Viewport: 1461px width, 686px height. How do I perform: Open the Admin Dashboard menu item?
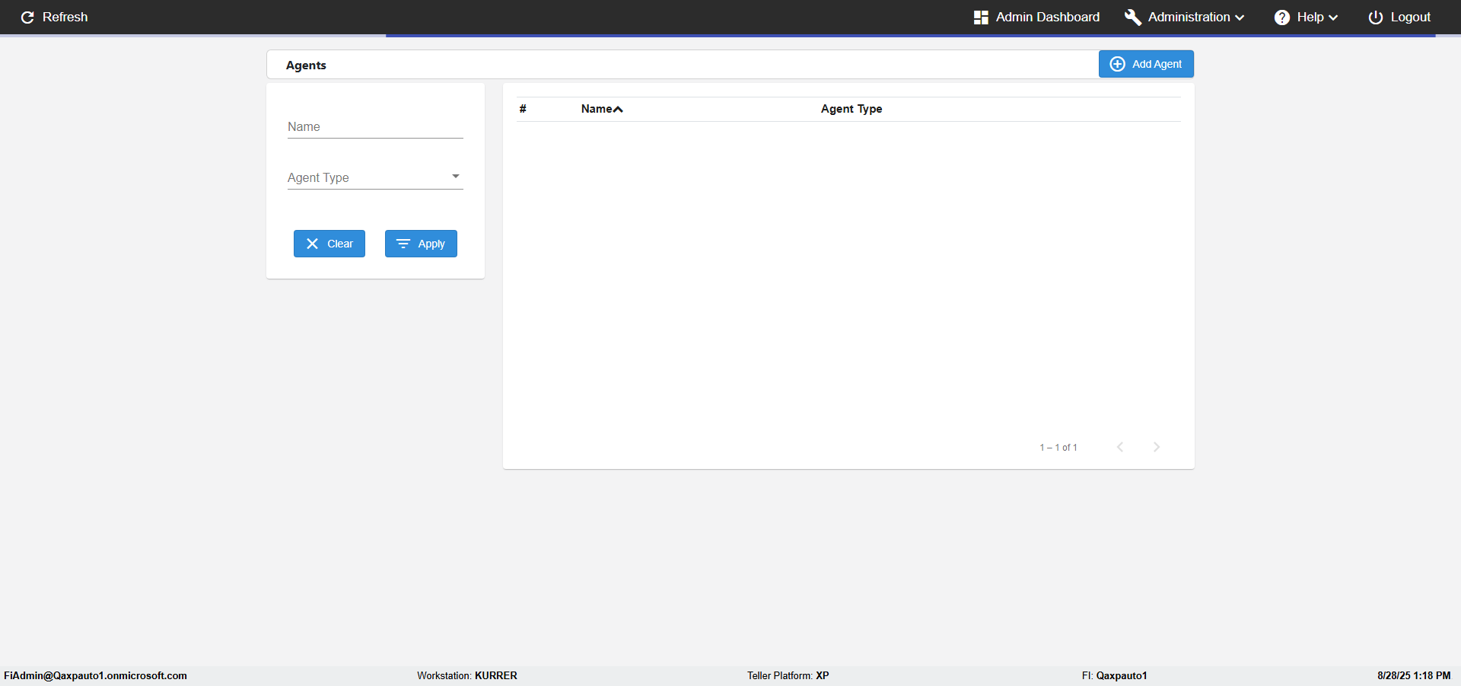click(x=1036, y=18)
